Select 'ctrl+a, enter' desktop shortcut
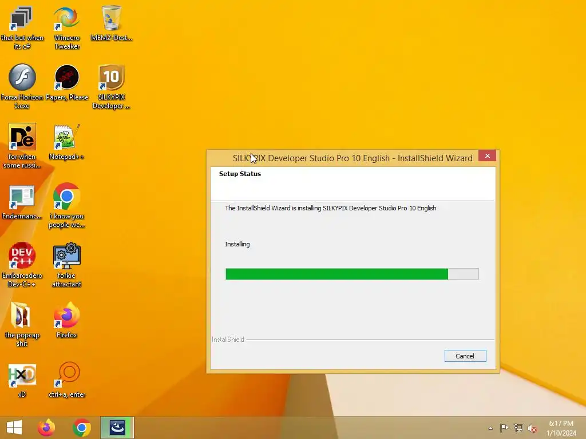 pyautogui.click(x=66, y=380)
